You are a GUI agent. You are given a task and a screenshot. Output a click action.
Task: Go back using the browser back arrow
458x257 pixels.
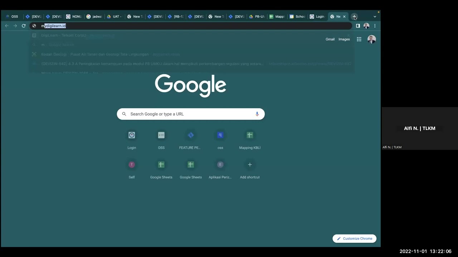click(x=7, y=26)
